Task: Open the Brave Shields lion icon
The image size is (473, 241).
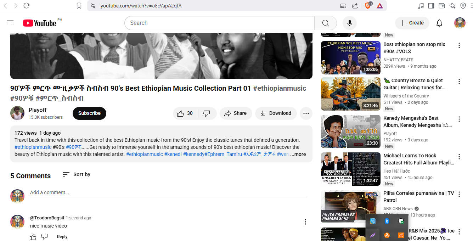Action: pyautogui.click(x=368, y=5)
